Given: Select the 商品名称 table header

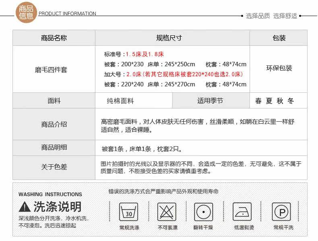Looking at the screenshot, I should (x=54, y=38).
